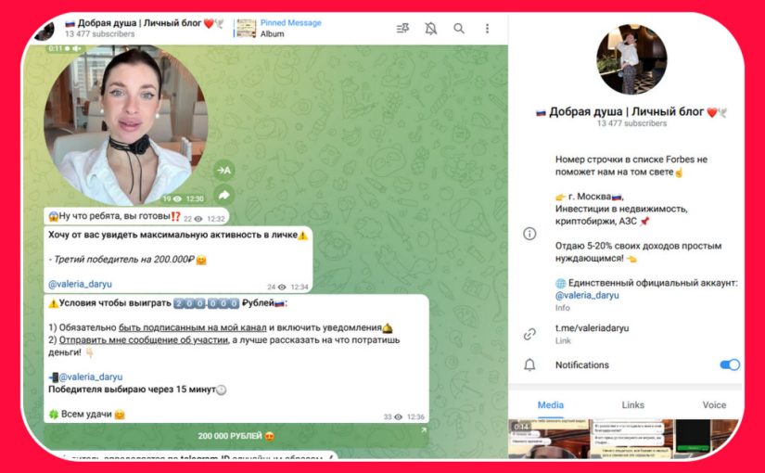Click the info icon in the profile panel

click(529, 234)
